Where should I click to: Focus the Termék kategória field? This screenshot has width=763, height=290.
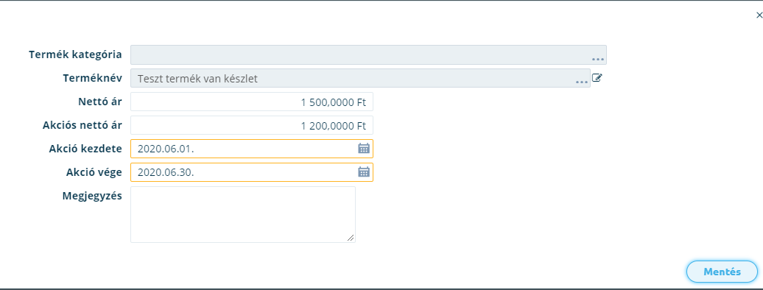(x=368, y=54)
